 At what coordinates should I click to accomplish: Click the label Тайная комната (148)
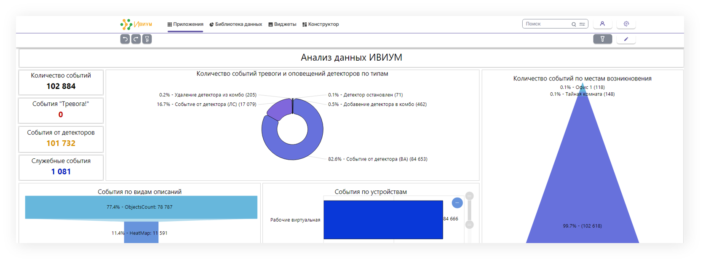tap(582, 94)
